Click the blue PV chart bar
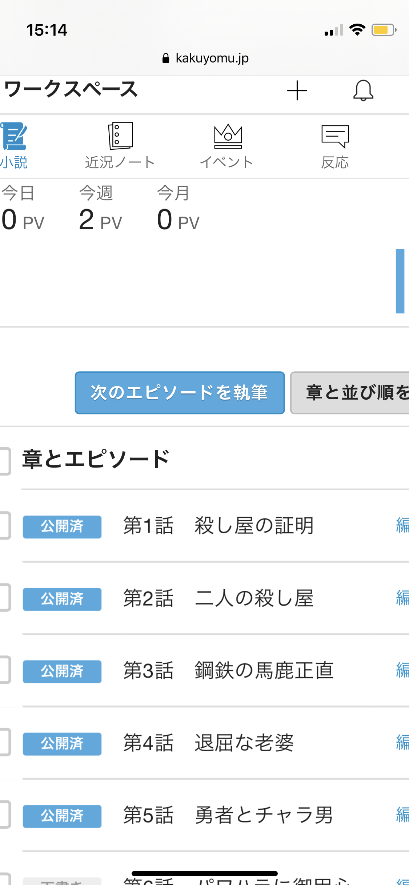409x885 pixels. 400,281
